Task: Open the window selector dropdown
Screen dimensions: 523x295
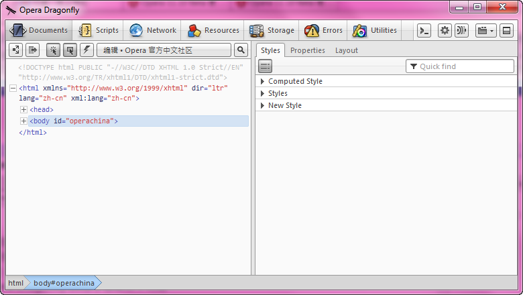Action: 485,31
